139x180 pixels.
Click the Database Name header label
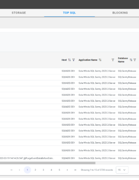click(x=123, y=60)
